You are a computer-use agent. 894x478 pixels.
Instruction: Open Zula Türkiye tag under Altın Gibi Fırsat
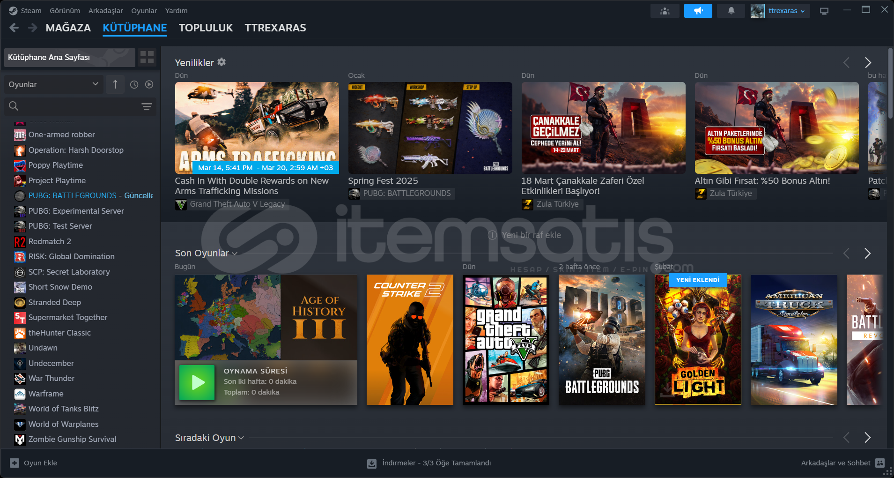[725, 194]
